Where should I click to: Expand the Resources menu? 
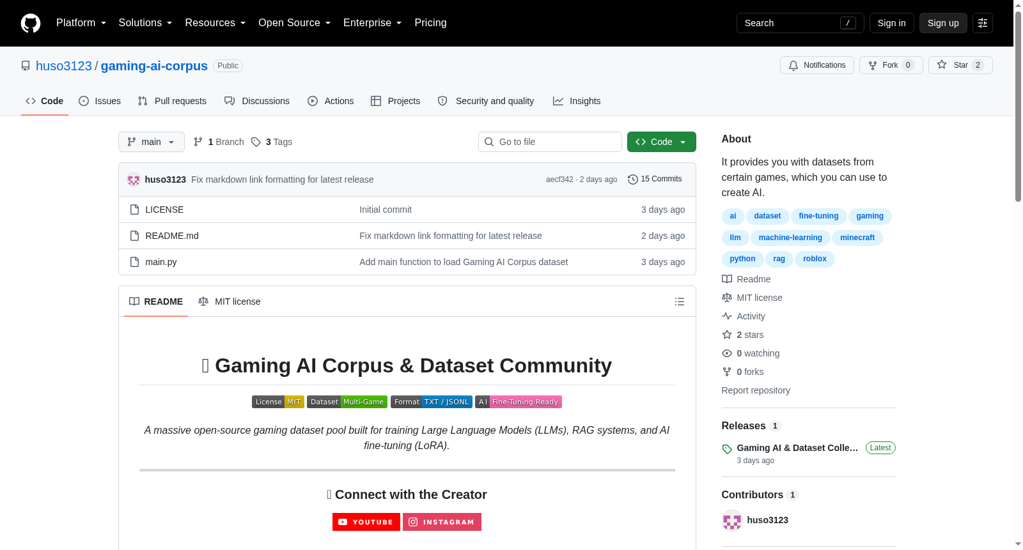(215, 23)
